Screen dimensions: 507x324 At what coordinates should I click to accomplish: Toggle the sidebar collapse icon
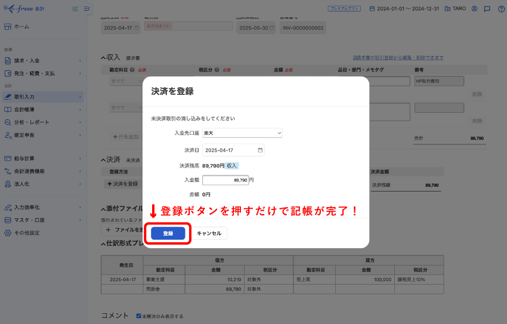[x=87, y=9]
